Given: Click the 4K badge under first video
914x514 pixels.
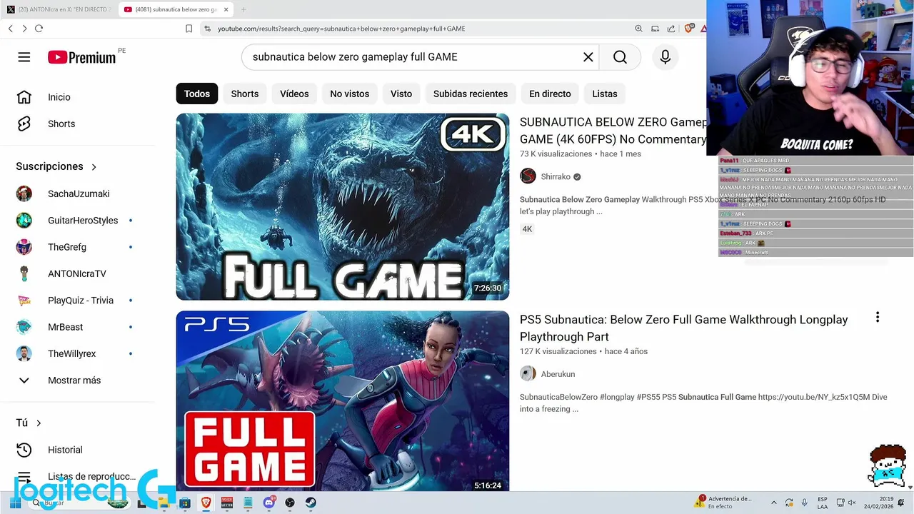Looking at the screenshot, I should click(x=527, y=229).
